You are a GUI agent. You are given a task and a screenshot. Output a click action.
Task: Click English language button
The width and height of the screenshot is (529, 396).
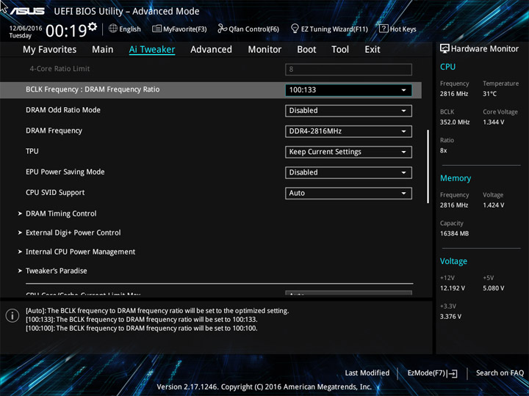(125, 29)
